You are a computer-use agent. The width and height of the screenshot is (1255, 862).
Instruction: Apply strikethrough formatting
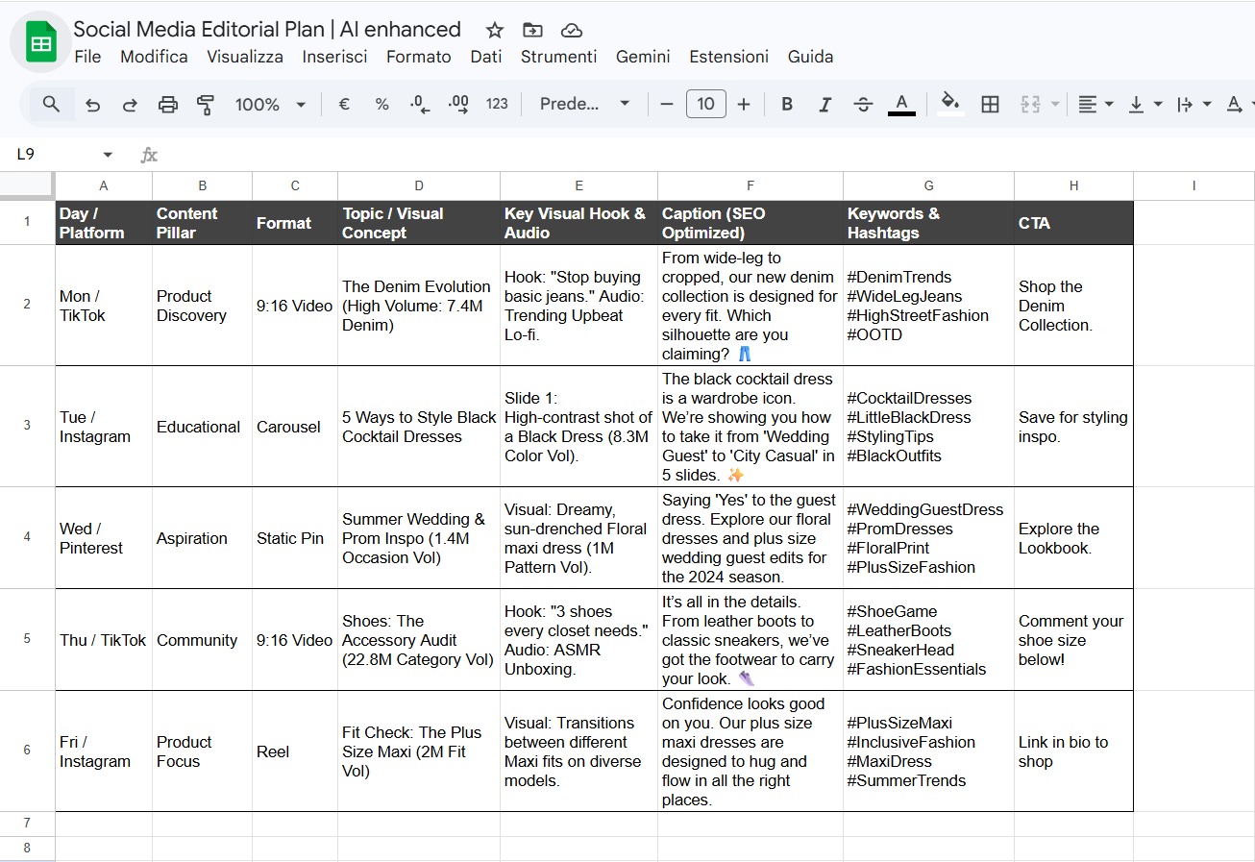click(x=863, y=104)
